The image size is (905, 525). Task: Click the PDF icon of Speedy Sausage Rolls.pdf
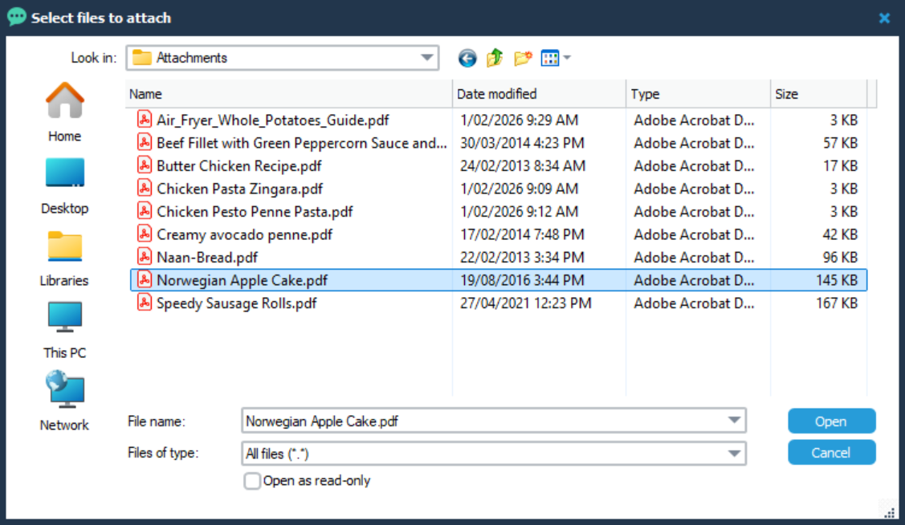(145, 303)
